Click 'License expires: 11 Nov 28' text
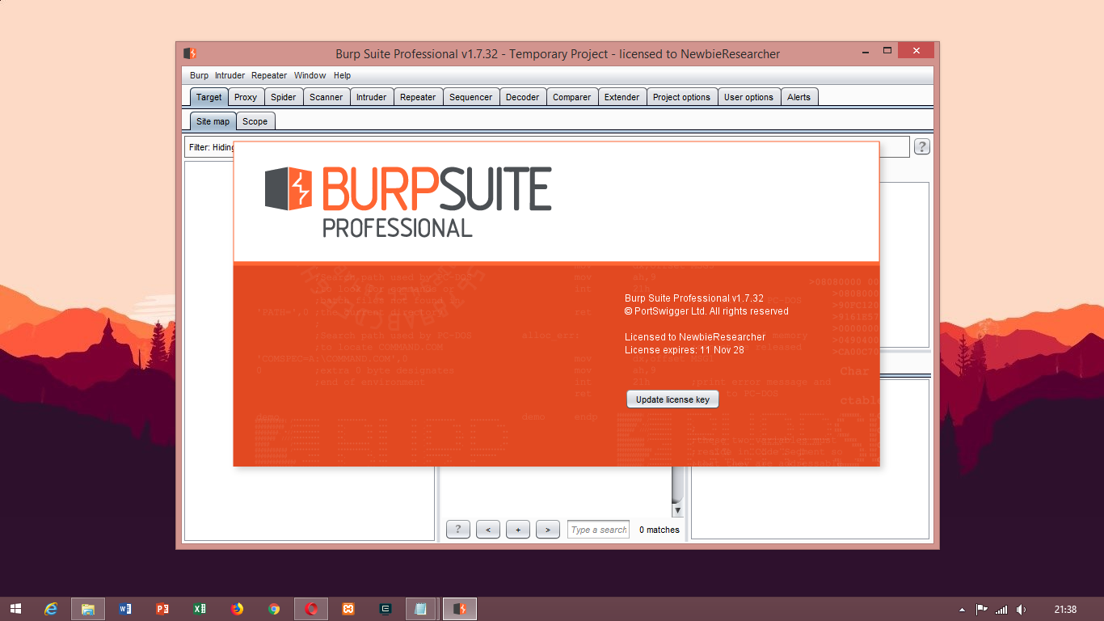 tap(685, 350)
